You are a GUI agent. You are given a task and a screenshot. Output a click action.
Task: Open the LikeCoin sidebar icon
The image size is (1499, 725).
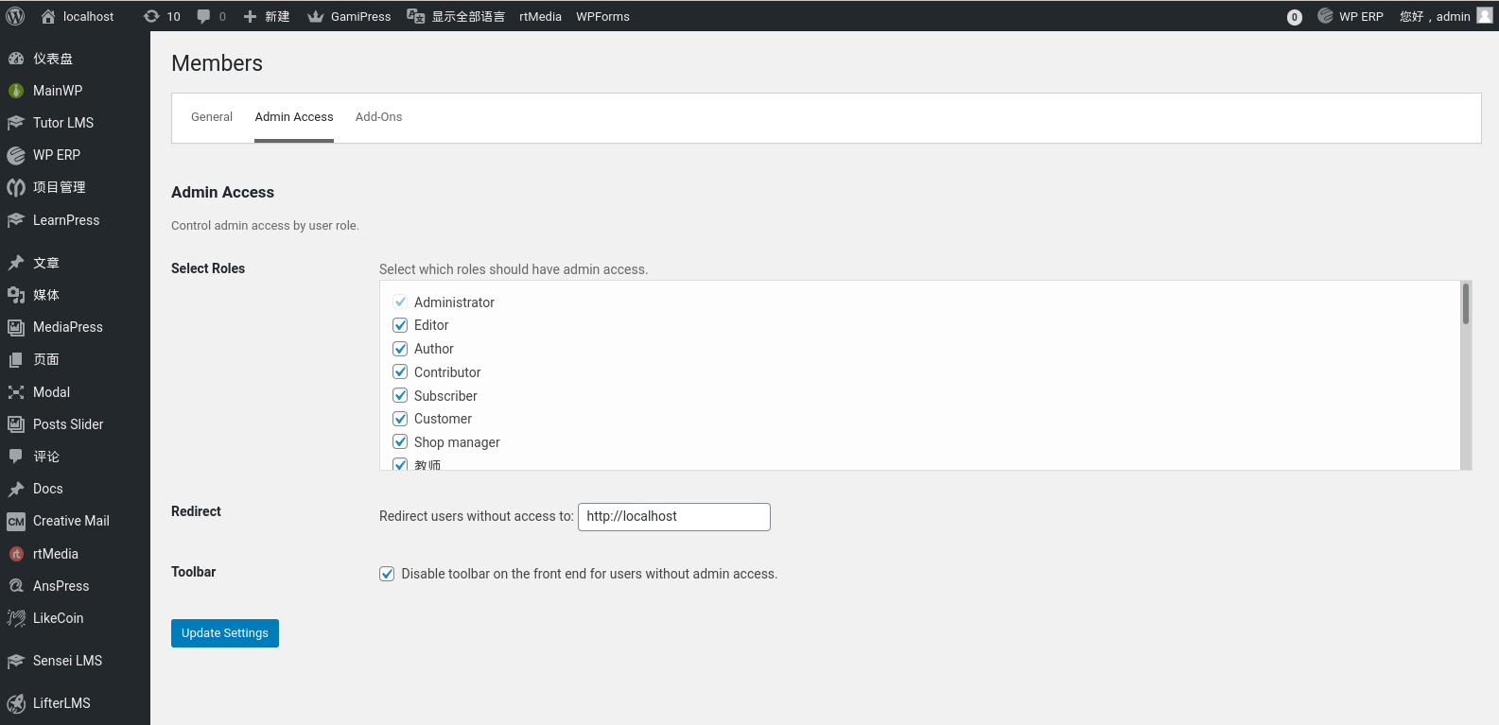click(16, 618)
